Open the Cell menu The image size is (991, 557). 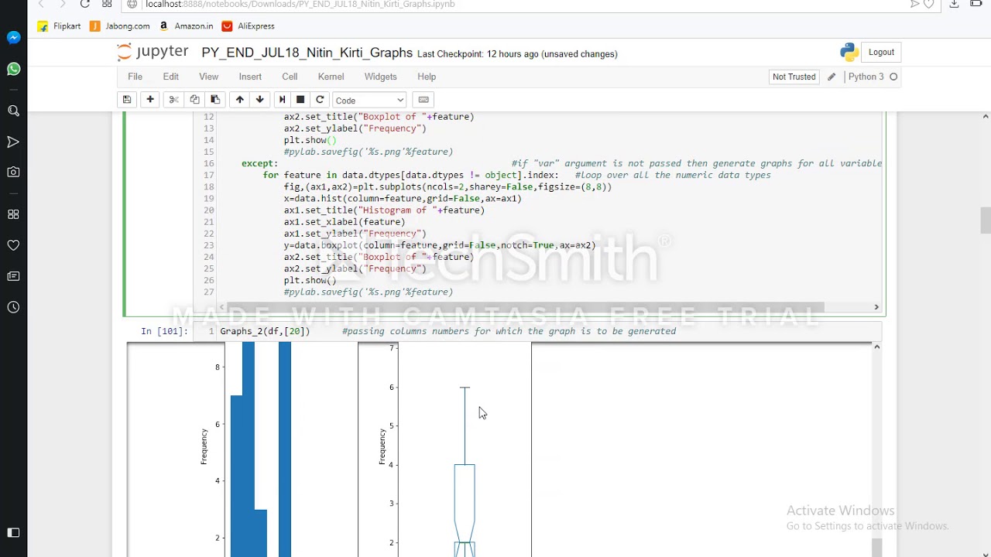pos(290,77)
